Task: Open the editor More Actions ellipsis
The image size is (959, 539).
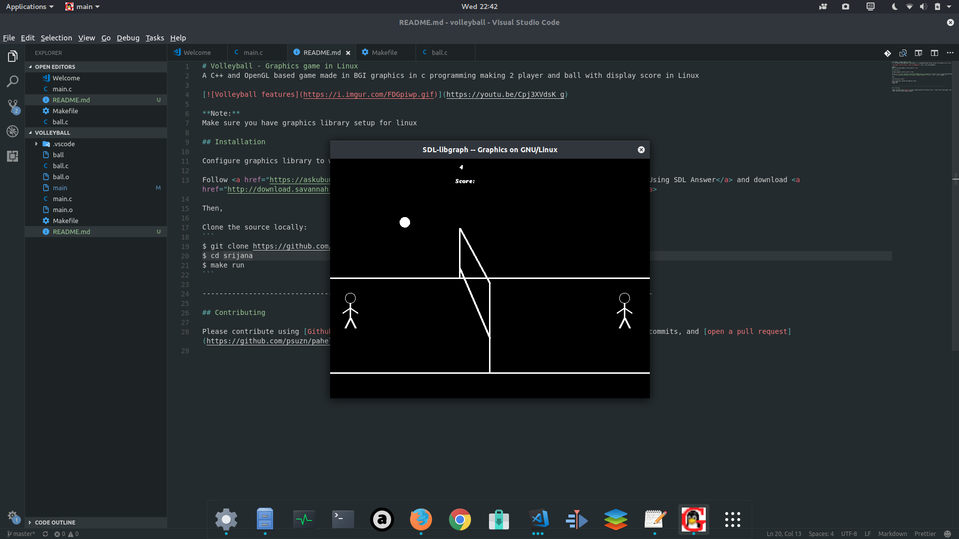Action: click(950, 53)
